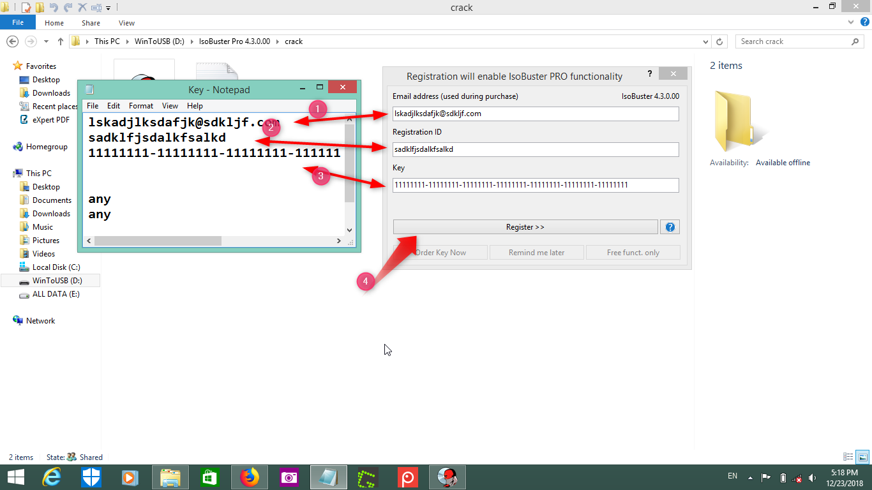872x490 pixels.
Task: Switch to details view icon in status bar
Action: [848, 457]
